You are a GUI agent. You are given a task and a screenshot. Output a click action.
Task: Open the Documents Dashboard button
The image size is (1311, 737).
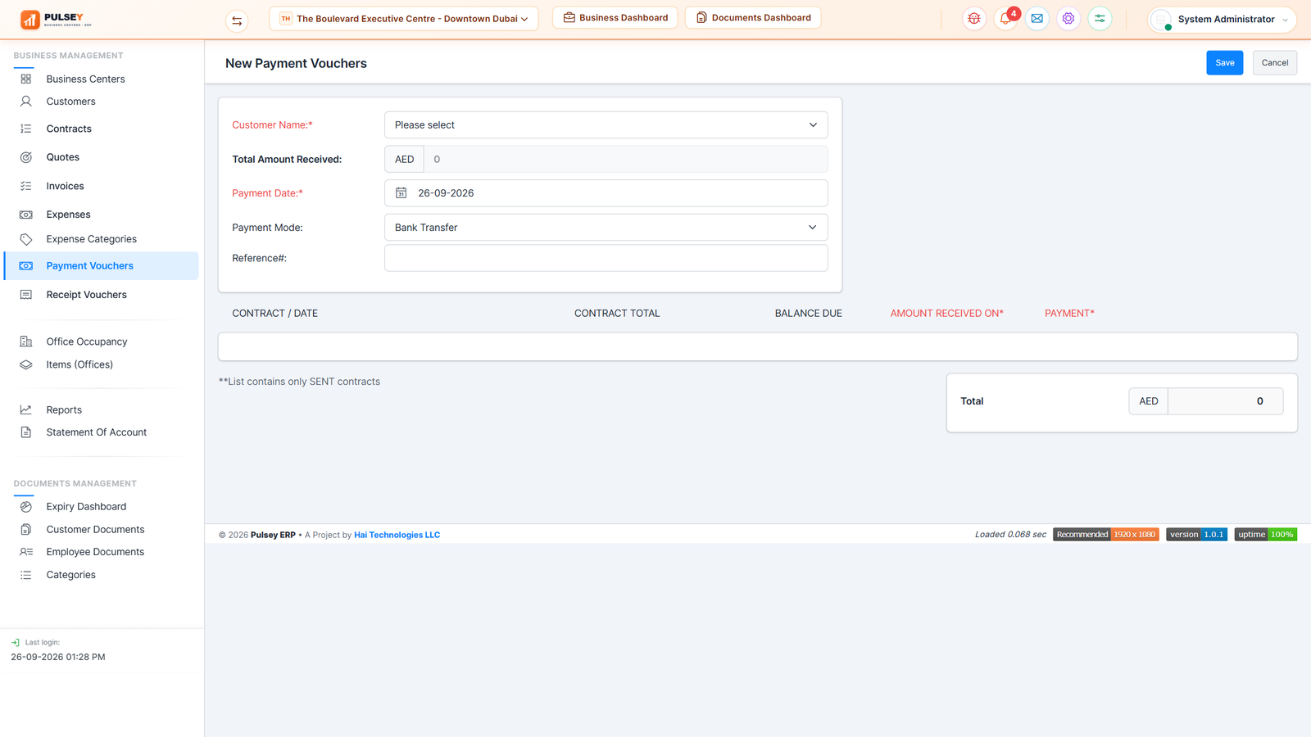tap(753, 18)
